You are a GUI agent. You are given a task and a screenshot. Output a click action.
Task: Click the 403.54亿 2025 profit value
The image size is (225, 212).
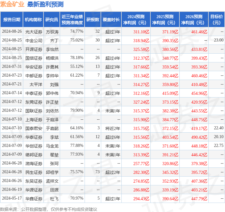[170, 137]
